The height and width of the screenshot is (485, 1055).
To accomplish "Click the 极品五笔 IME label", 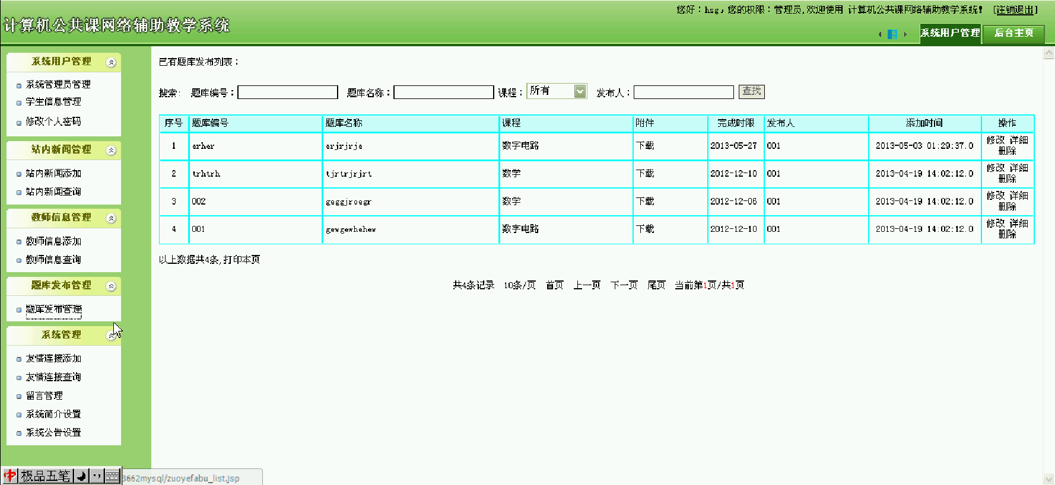I will point(46,476).
